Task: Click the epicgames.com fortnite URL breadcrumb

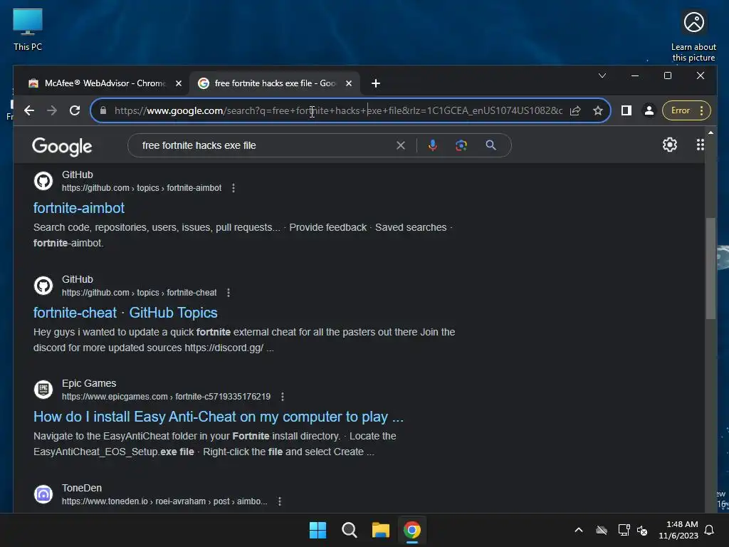Action: [166, 397]
